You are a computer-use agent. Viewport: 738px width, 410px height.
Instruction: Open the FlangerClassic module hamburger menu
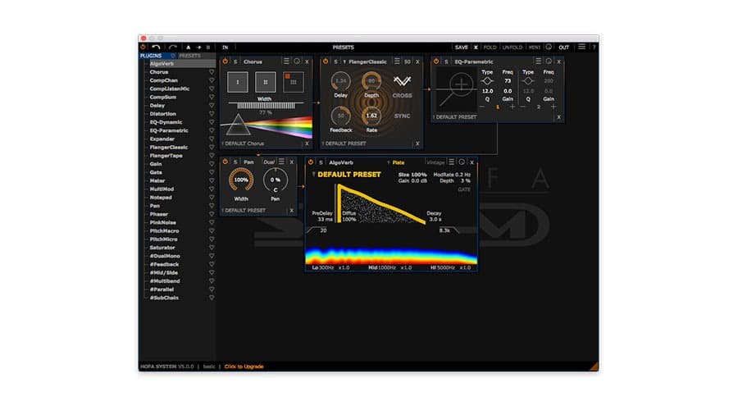click(x=397, y=61)
